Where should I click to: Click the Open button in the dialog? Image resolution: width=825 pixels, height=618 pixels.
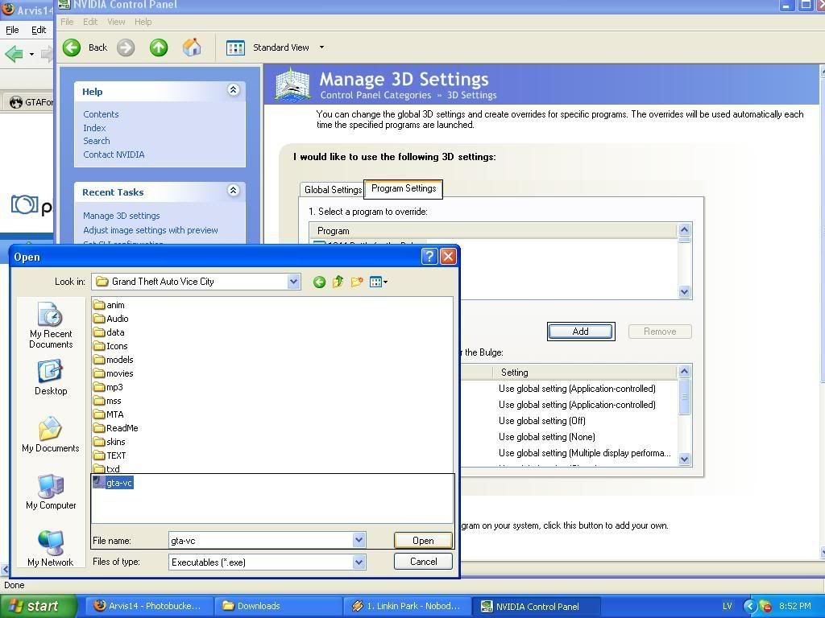coord(423,540)
